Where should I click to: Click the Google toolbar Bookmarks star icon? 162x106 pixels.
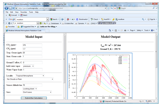77,19
